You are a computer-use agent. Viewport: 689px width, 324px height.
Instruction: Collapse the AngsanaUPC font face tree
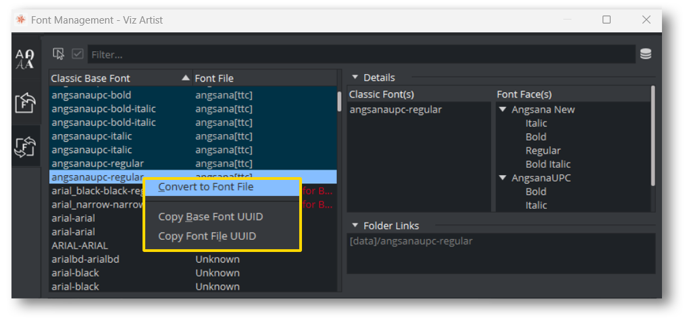point(503,178)
